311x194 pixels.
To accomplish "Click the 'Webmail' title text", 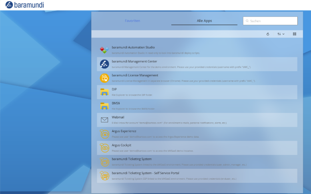I will (x=118, y=117).
